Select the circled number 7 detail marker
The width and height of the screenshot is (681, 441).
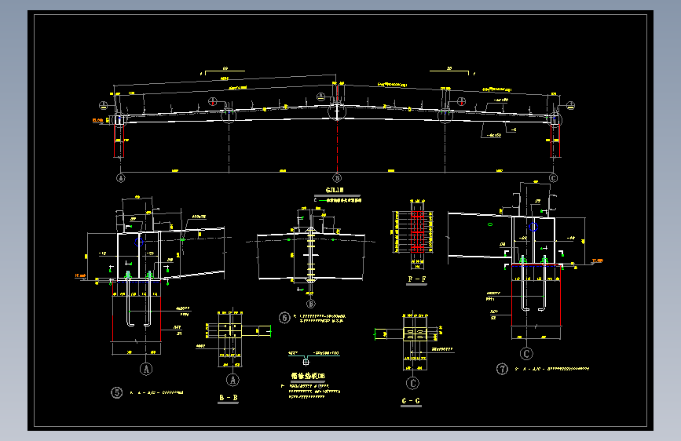click(502, 369)
